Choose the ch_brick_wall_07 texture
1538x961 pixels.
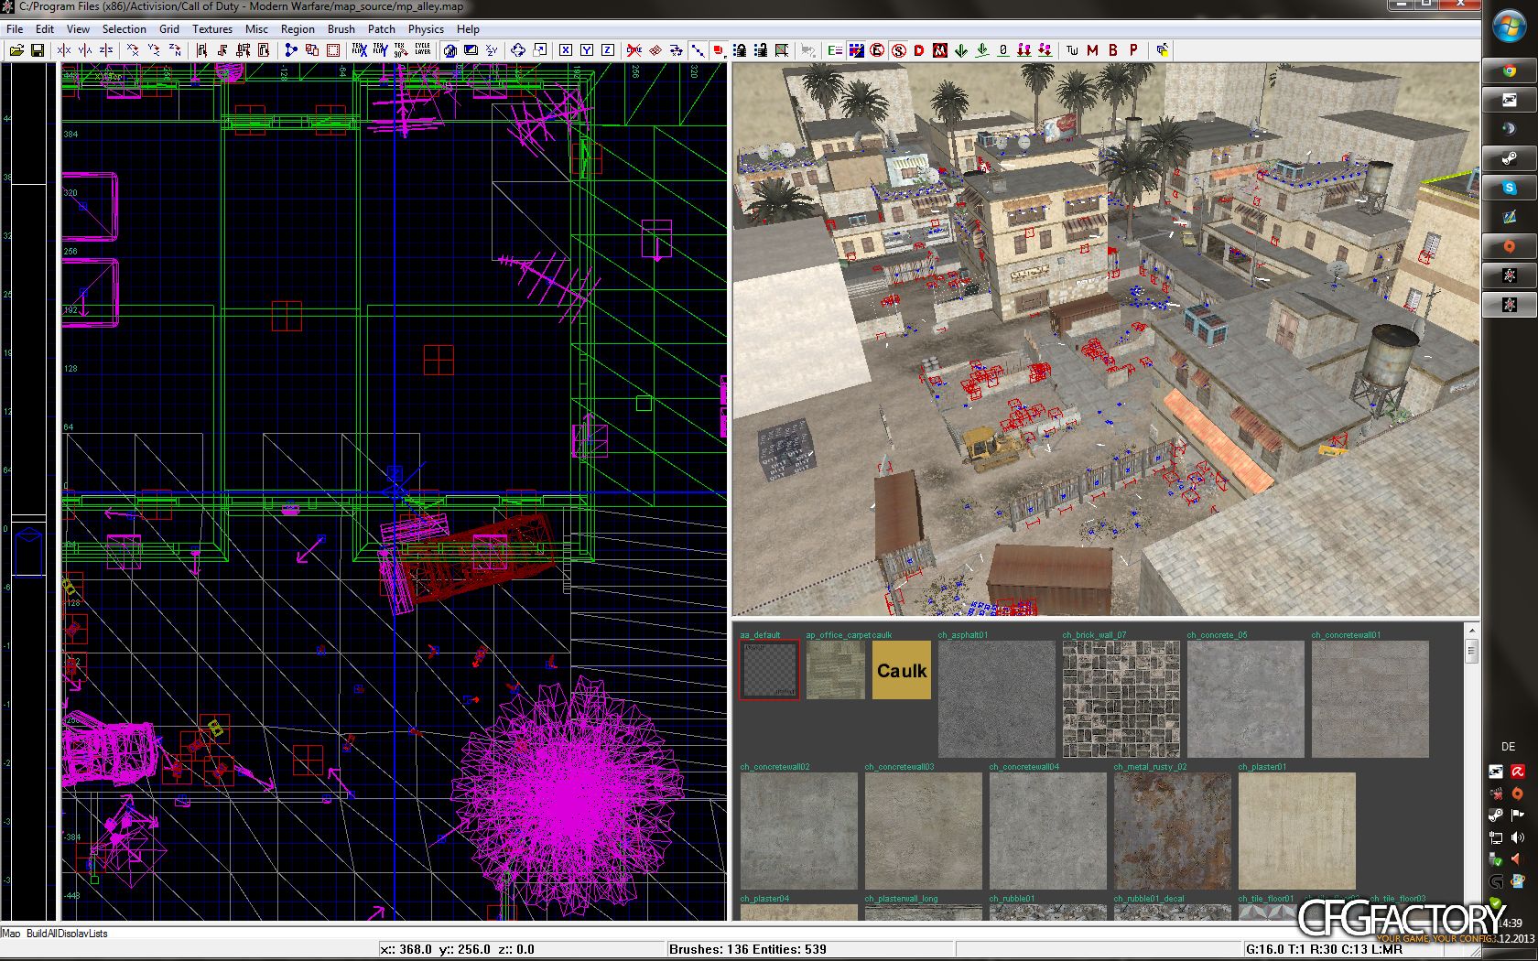click(x=1121, y=699)
